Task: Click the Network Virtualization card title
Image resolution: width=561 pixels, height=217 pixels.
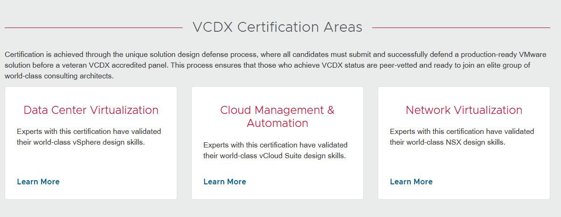Action: pyautogui.click(x=464, y=110)
